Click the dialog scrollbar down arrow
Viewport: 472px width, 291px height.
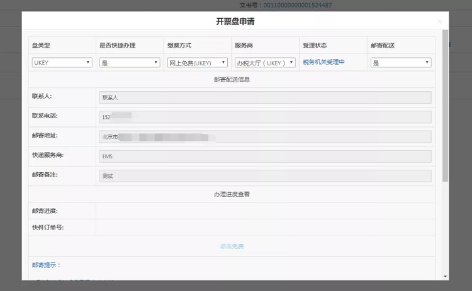pos(446,277)
